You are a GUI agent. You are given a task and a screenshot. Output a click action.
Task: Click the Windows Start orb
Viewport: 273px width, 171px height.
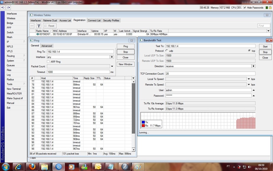[x=6, y=166]
